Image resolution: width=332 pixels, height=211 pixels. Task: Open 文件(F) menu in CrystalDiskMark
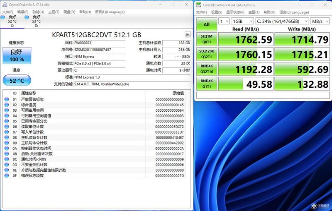click(x=202, y=12)
